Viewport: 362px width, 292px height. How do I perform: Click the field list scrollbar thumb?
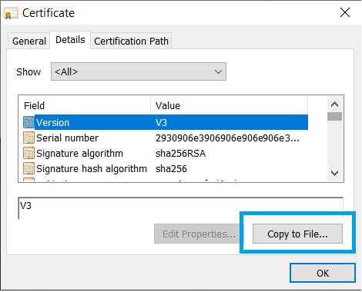[x=334, y=116]
